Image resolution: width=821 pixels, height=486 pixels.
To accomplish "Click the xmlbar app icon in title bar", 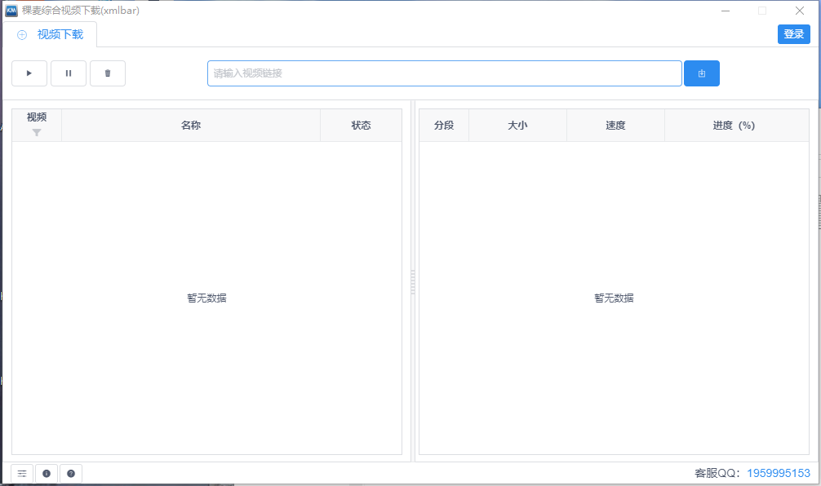I will (10, 10).
